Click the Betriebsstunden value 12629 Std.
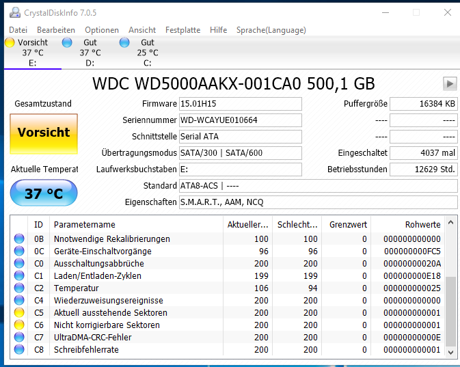The height and width of the screenshot is (367, 460). 424,169
